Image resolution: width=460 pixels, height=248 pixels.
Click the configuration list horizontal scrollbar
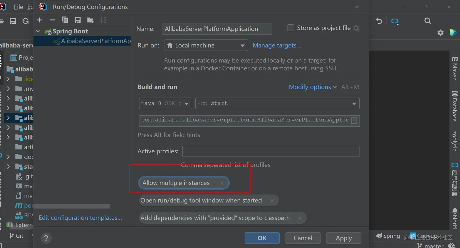[x=72, y=206]
